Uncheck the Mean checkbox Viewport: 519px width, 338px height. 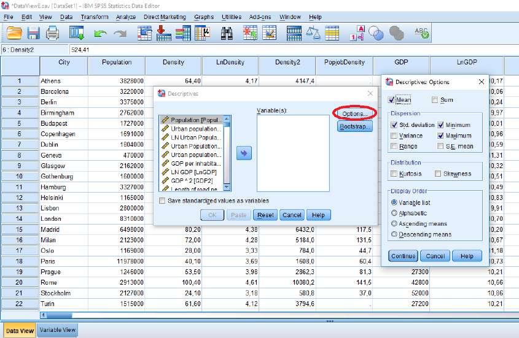pyautogui.click(x=392, y=100)
